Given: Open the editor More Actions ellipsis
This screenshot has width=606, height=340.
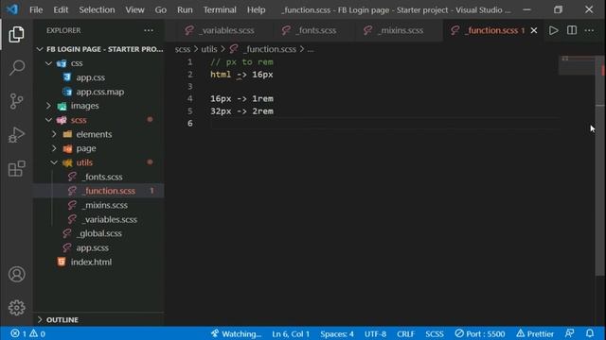Looking at the screenshot, I should pyautogui.click(x=589, y=30).
